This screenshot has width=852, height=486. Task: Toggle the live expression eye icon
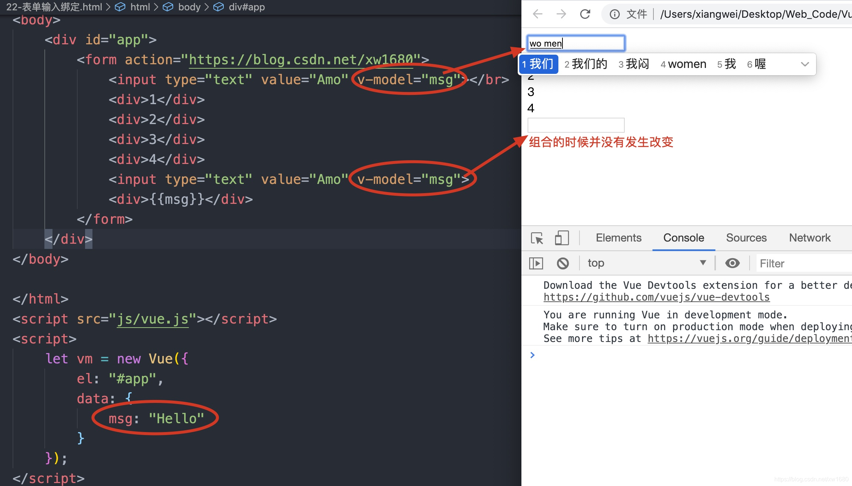pyautogui.click(x=732, y=263)
